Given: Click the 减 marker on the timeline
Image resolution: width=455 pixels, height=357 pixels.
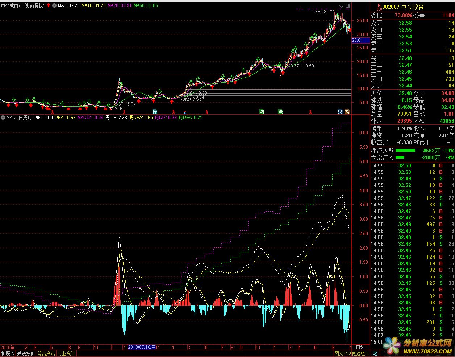Looking at the screenshot, I should tap(262, 111).
